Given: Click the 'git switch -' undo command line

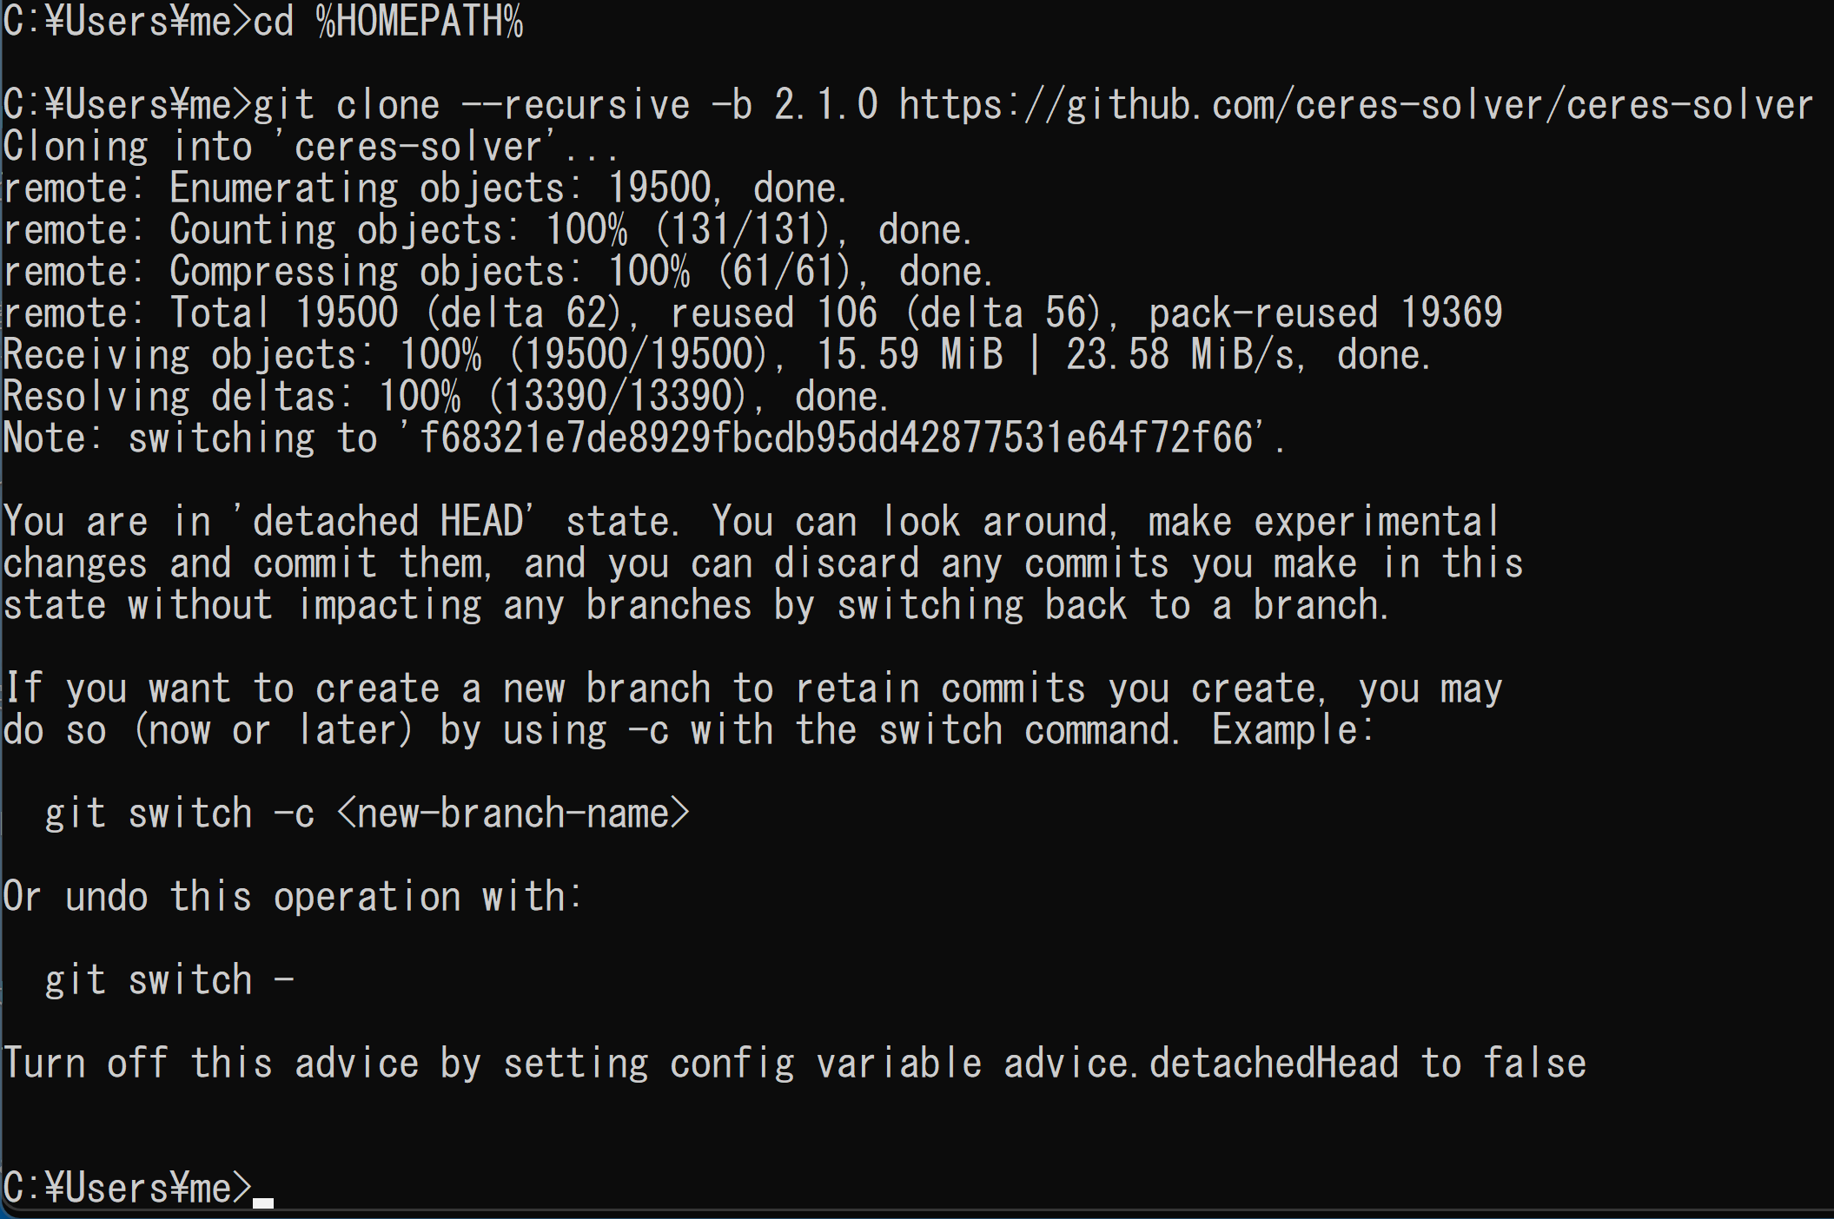Looking at the screenshot, I should (169, 980).
